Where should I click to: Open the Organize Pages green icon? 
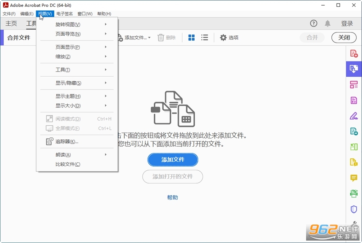[x=354, y=147]
